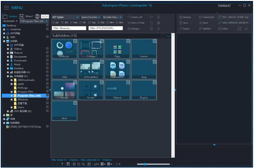Collapse the Subfolders section chevron
The width and height of the screenshot is (254, 168).
[169, 36]
